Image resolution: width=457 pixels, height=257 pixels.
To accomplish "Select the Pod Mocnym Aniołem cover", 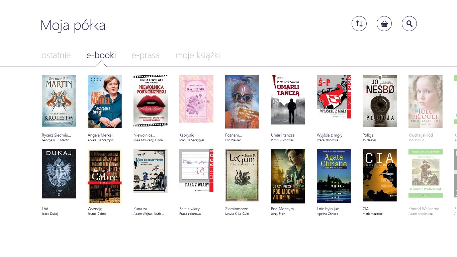I will [288, 176].
